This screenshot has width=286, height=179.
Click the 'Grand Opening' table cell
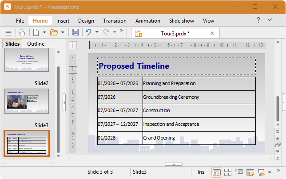[199, 138]
